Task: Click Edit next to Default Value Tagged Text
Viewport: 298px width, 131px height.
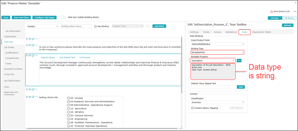Action: point(241,87)
